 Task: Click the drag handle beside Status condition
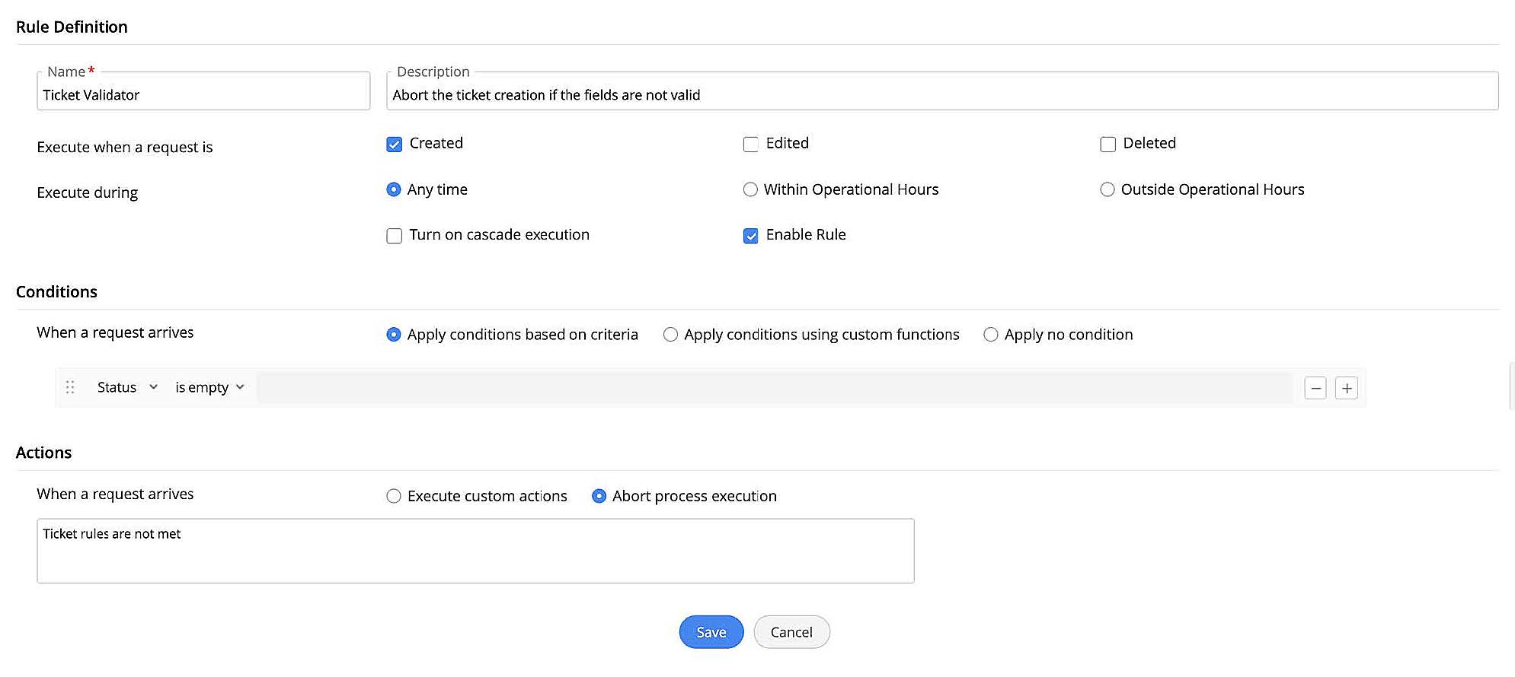tap(70, 387)
